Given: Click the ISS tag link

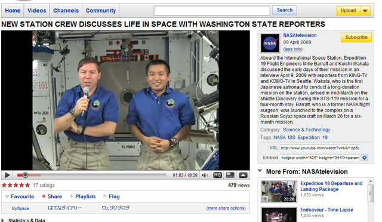Looking at the screenshot, I should point(291,137).
